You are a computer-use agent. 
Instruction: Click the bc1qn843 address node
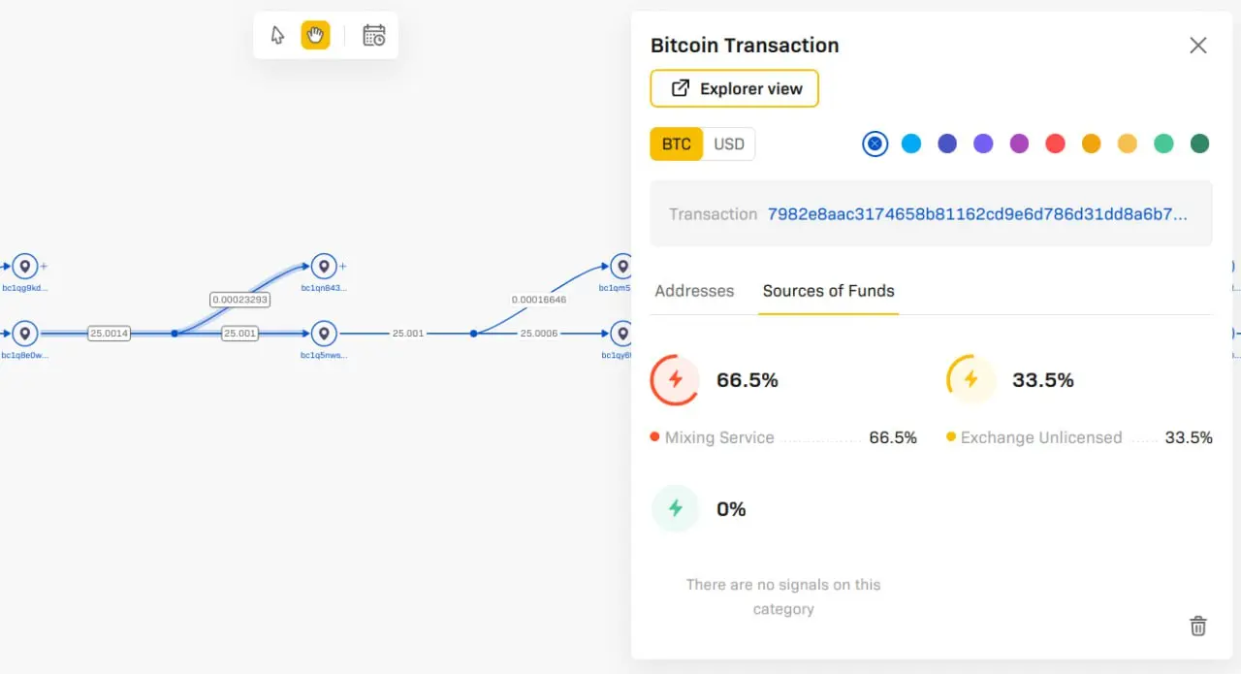click(x=324, y=266)
